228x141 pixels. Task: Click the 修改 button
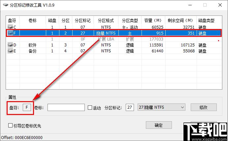point(204,107)
